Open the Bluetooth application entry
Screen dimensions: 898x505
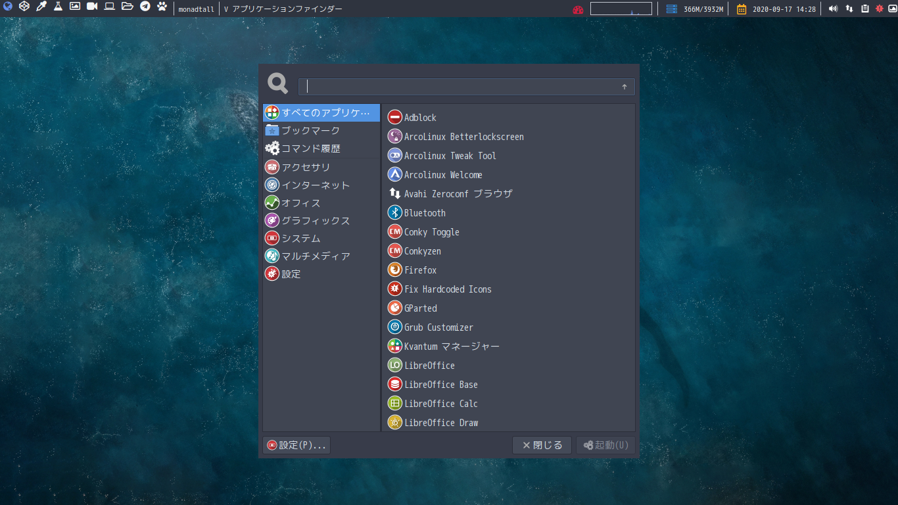(x=508, y=213)
